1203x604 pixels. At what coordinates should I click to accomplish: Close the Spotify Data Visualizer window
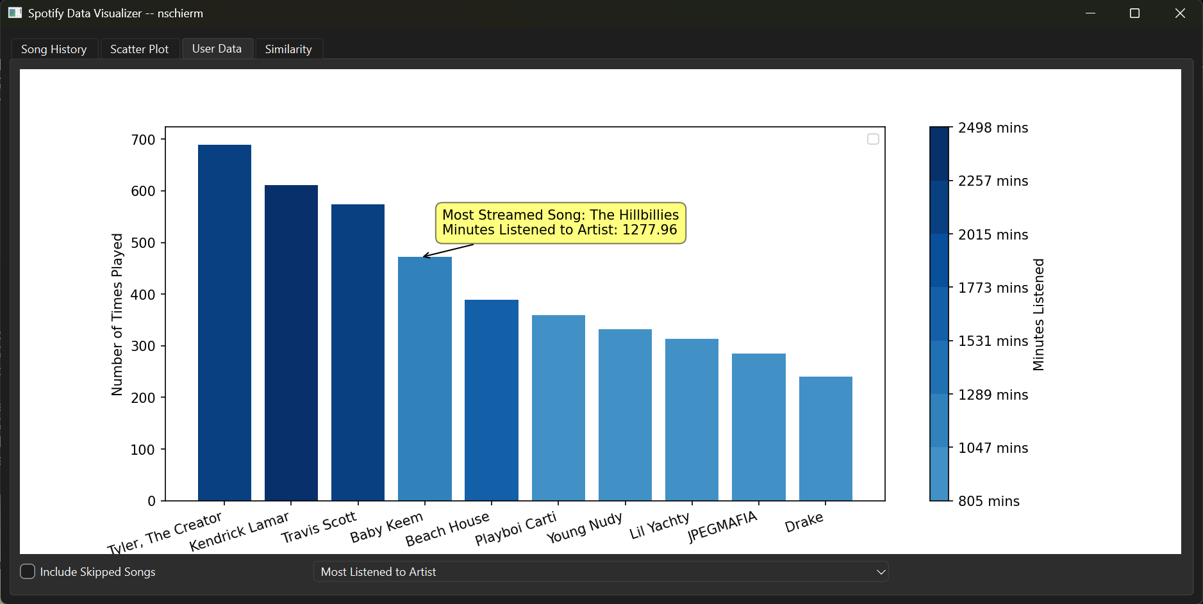pos(1179,13)
